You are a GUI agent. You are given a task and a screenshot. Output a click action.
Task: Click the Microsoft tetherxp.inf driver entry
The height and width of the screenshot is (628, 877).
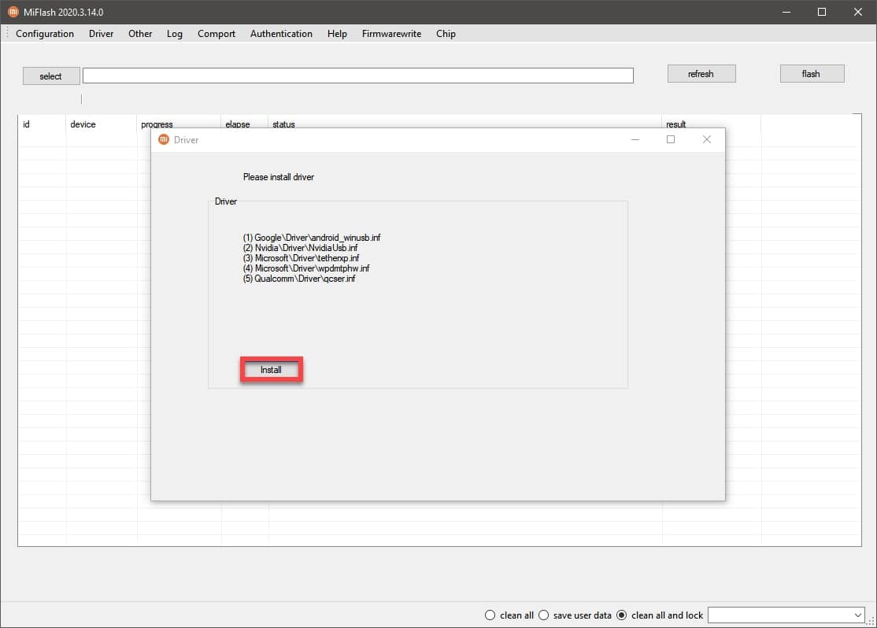[x=301, y=258]
